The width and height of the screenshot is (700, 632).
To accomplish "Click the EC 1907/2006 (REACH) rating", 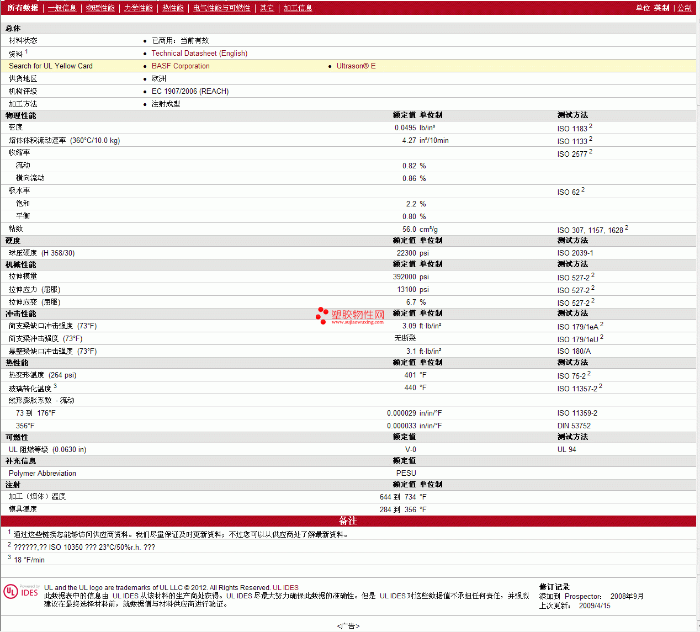I will (190, 91).
